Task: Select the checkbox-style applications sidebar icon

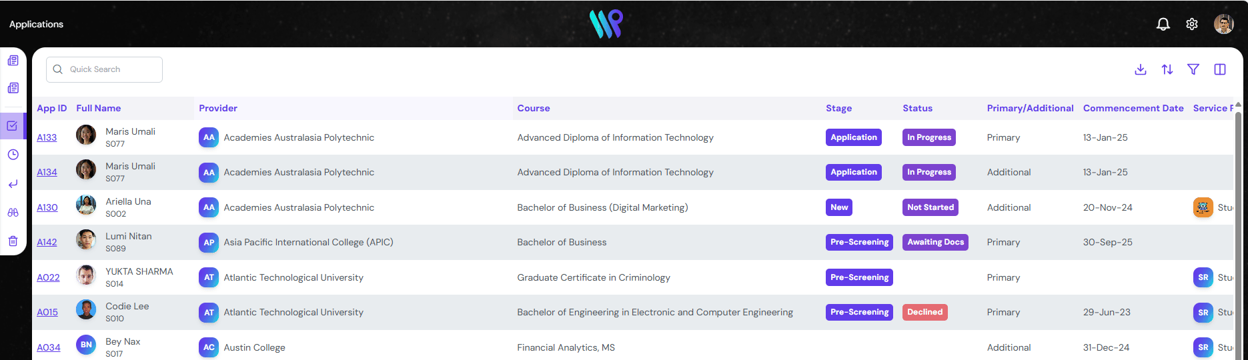Action: (13, 125)
